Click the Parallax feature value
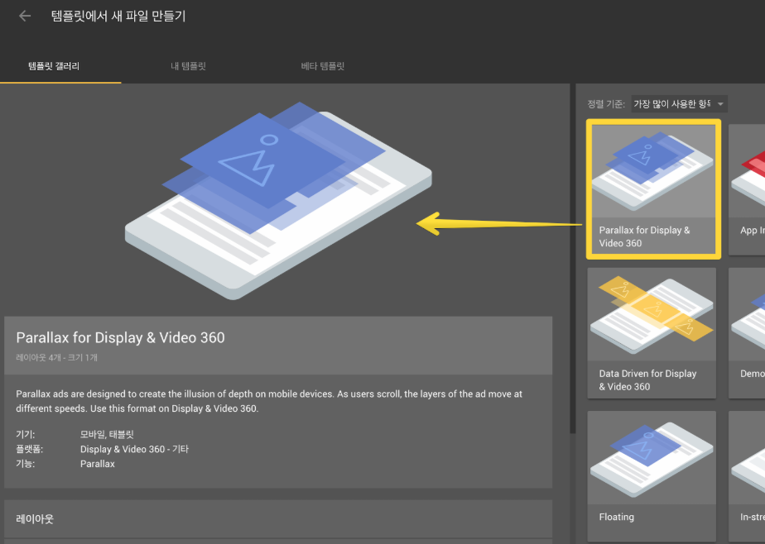 98,464
